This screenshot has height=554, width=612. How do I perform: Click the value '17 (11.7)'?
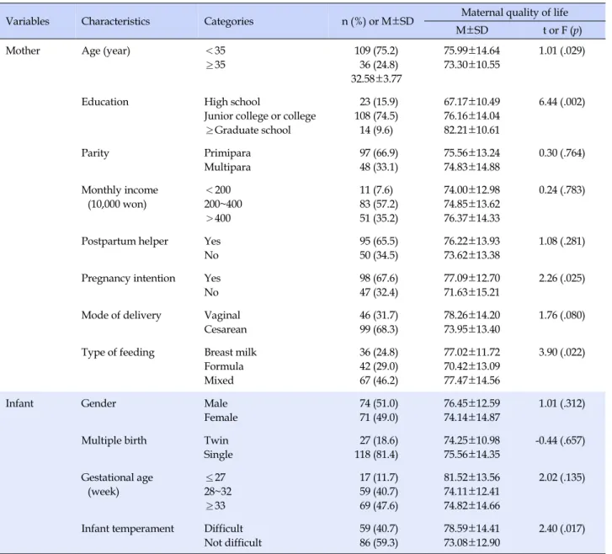(x=379, y=477)
